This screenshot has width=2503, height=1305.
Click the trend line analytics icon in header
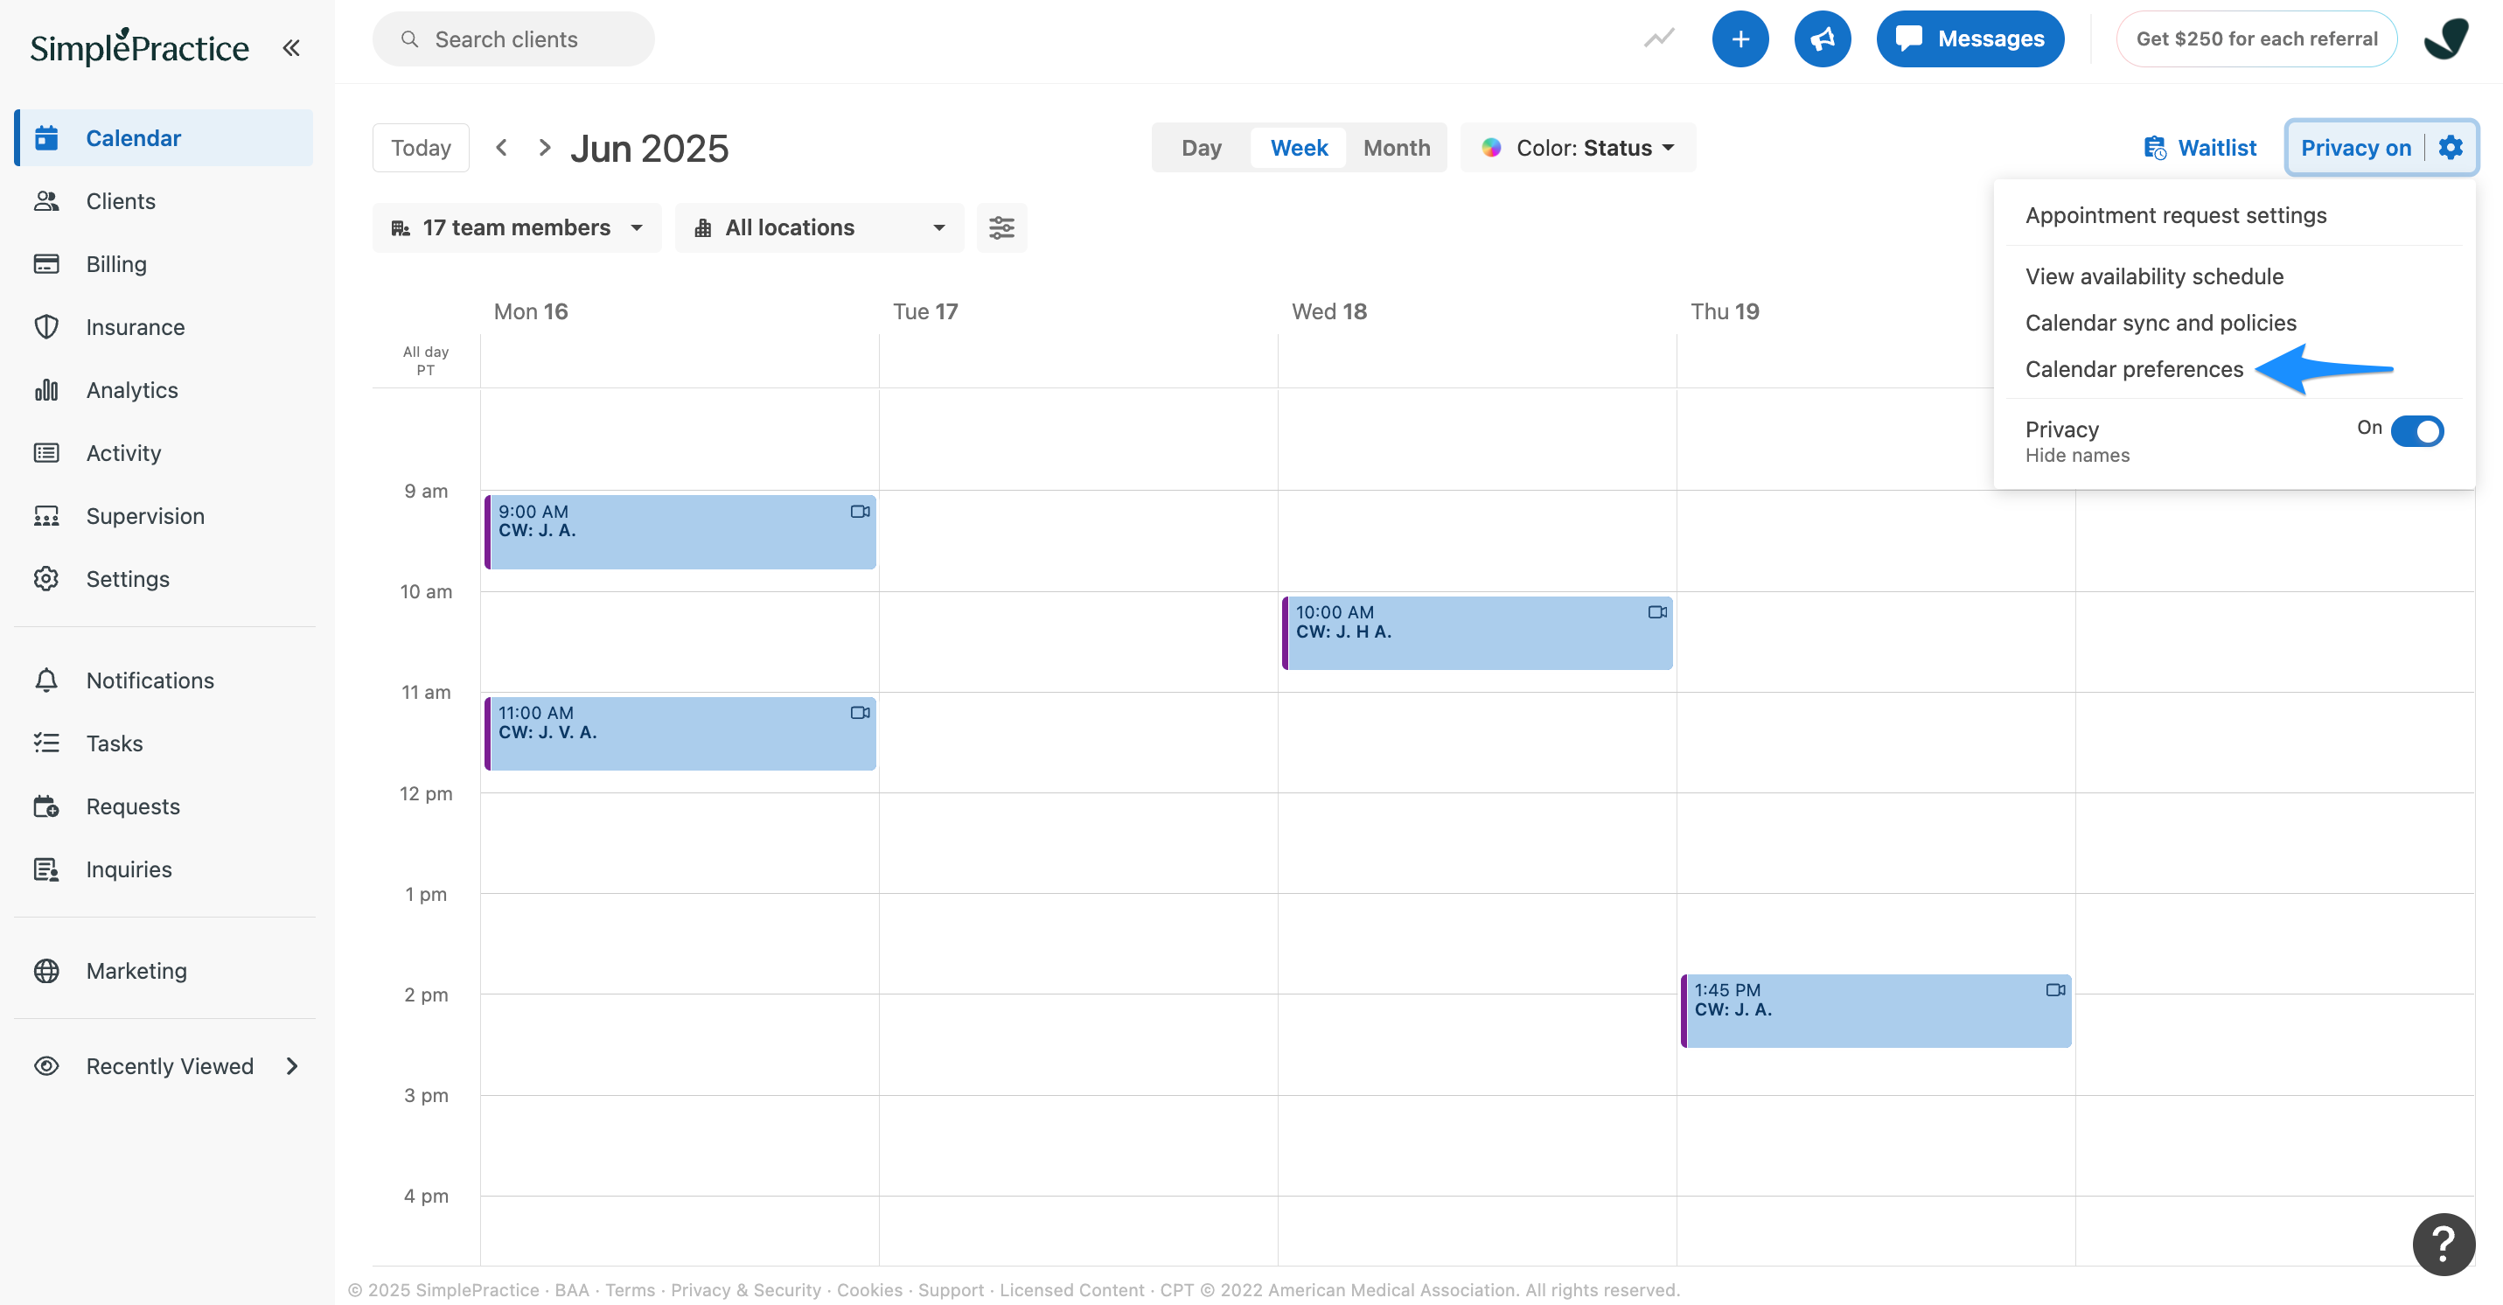coord(1659,38)
